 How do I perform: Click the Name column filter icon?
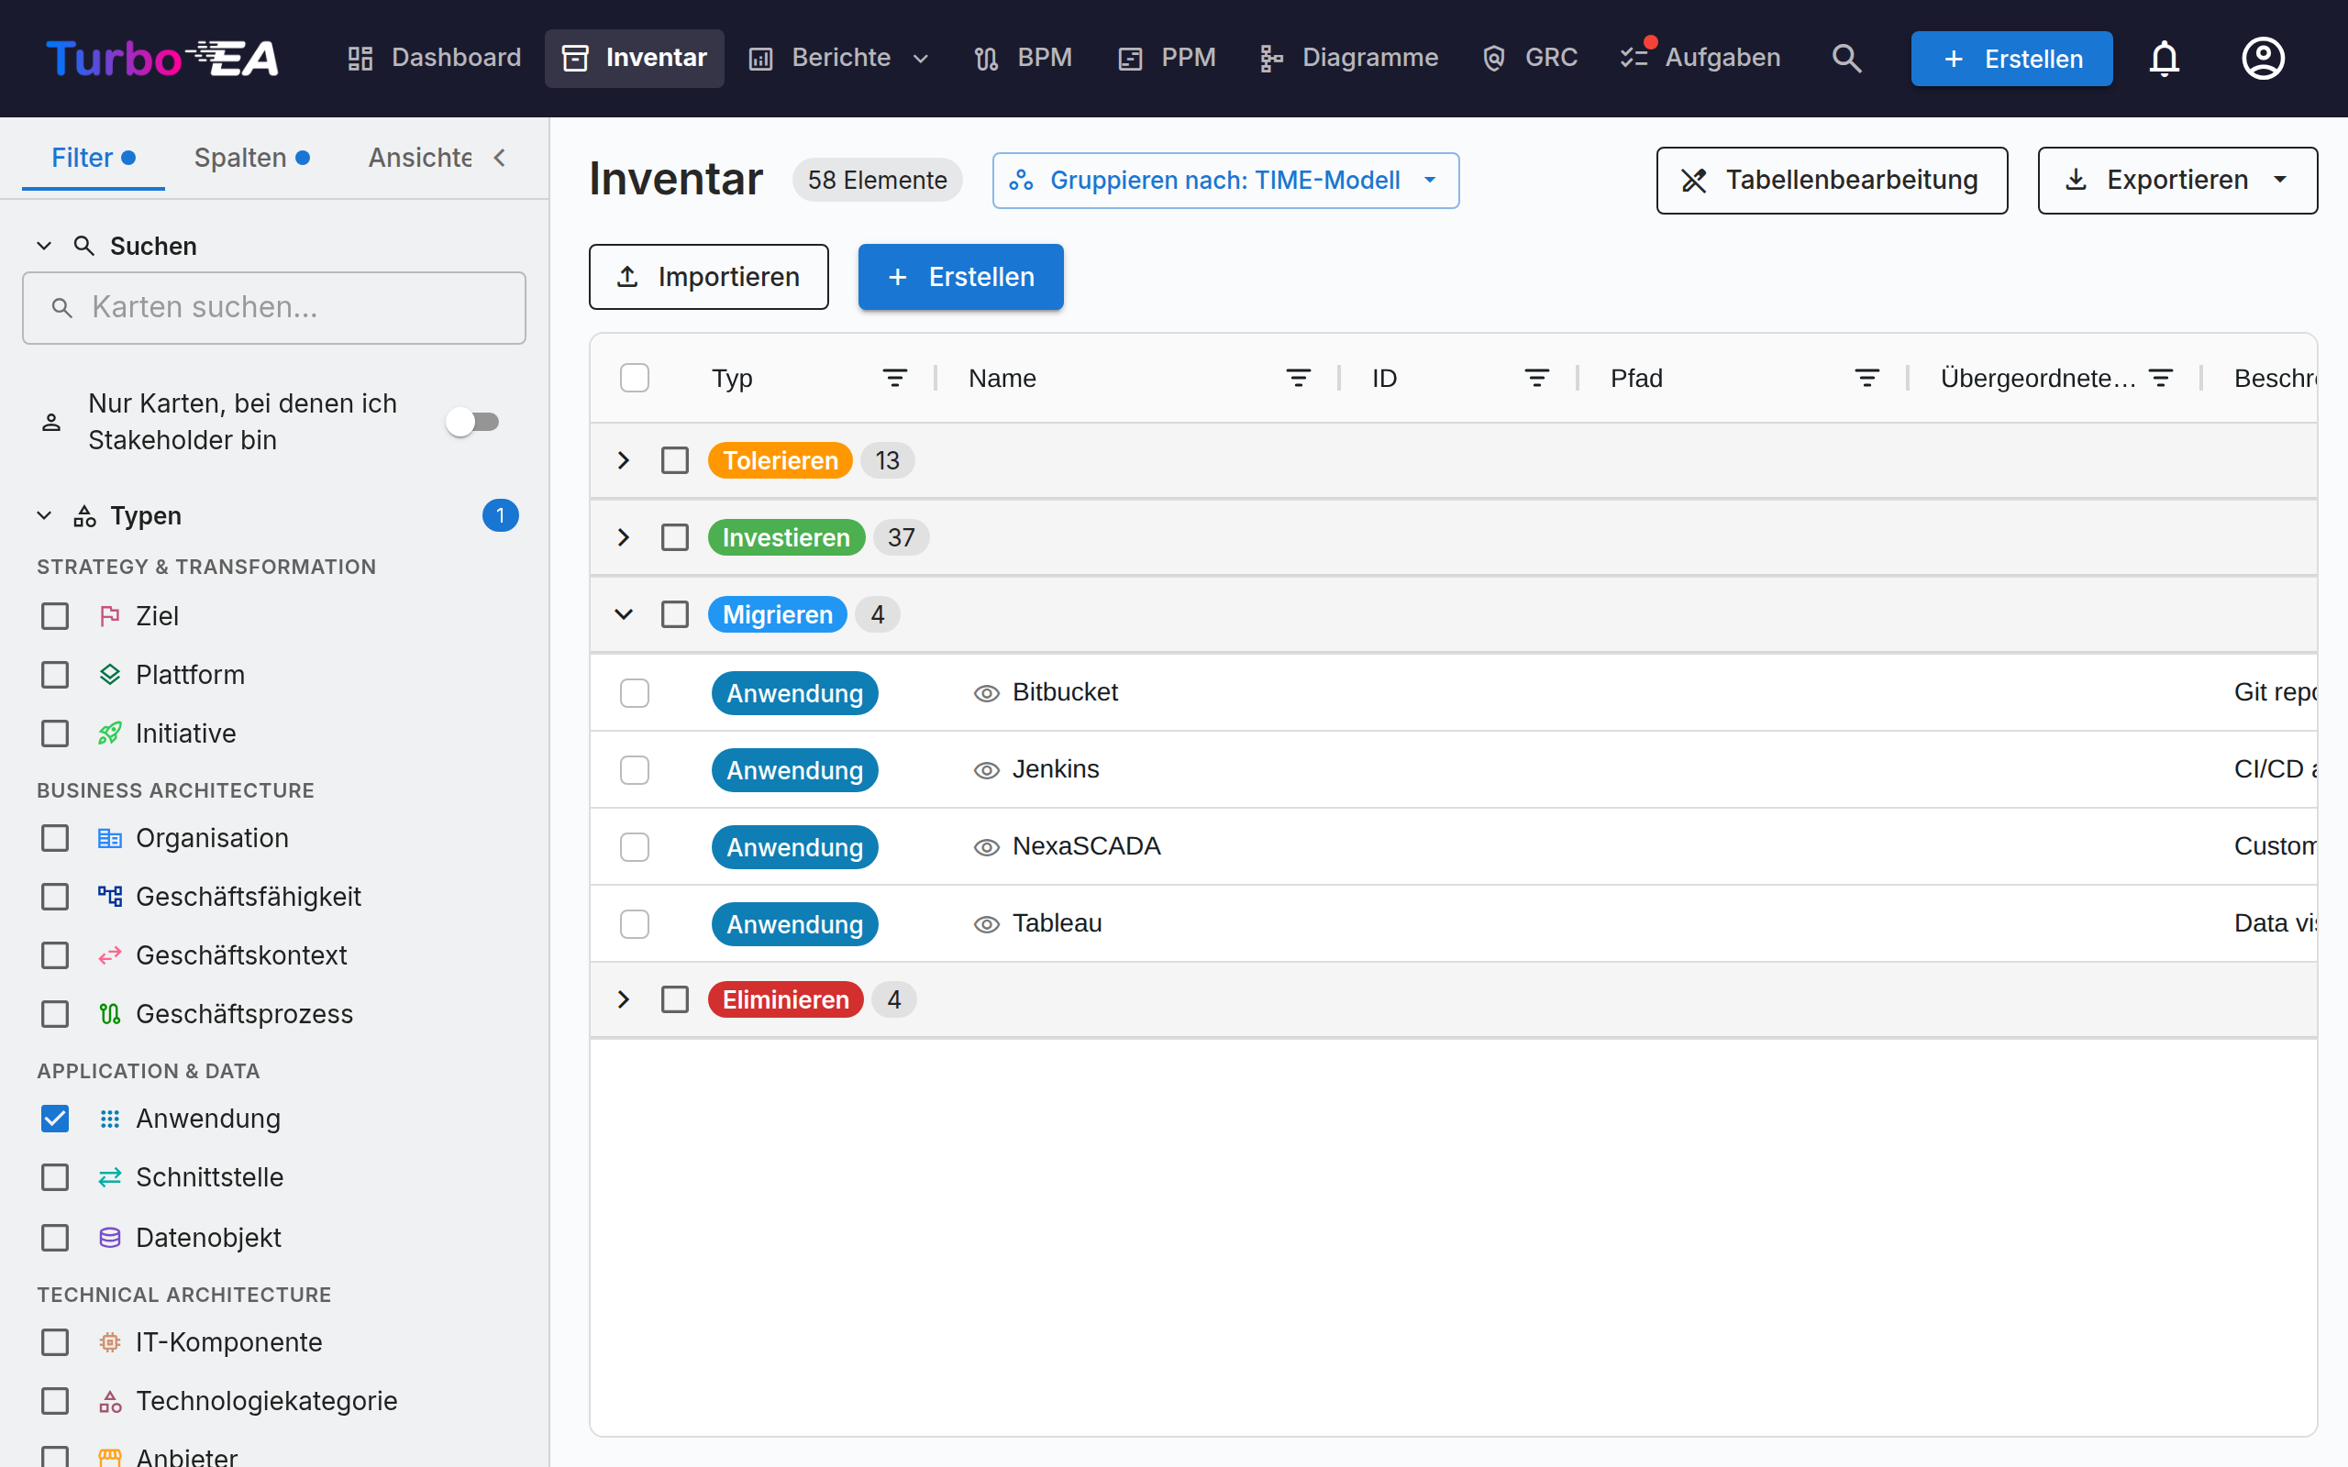1298,379
